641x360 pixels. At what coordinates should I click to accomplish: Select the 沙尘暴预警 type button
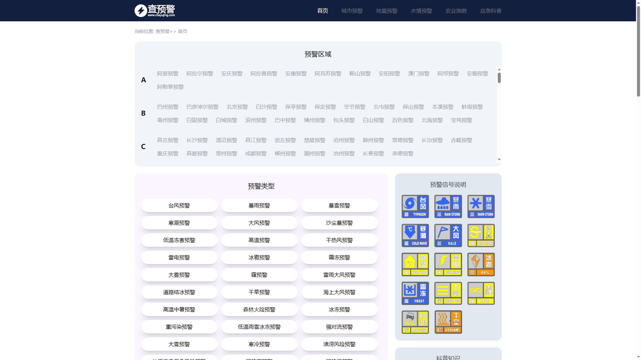340,223
